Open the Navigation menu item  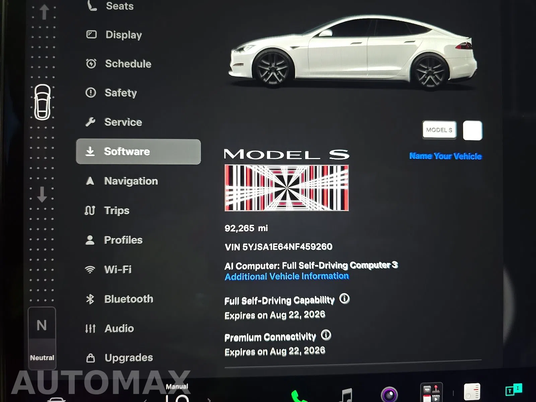(131, 181)
